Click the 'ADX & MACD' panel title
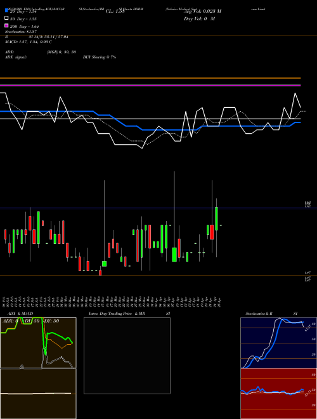 20,314
